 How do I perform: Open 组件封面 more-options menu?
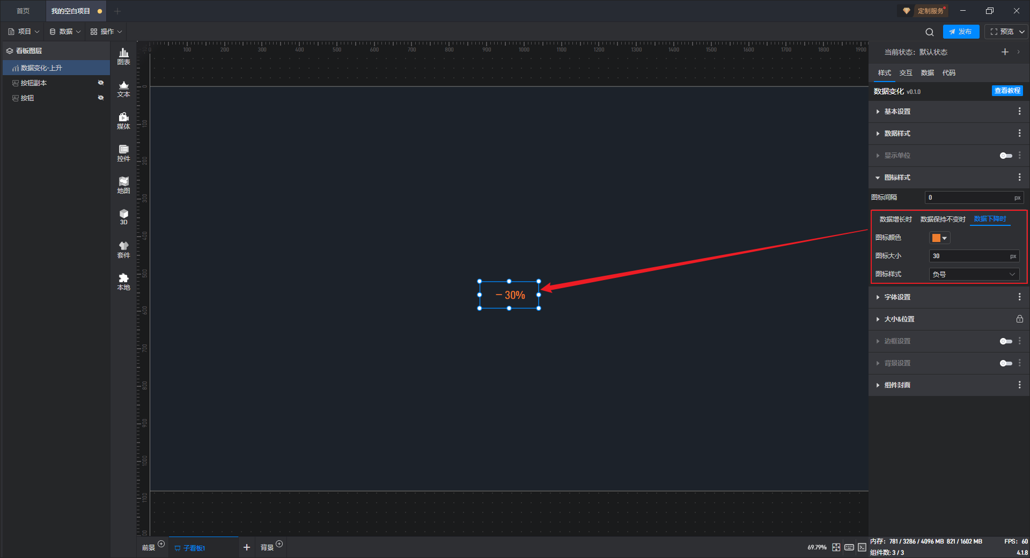(1020, 385)
